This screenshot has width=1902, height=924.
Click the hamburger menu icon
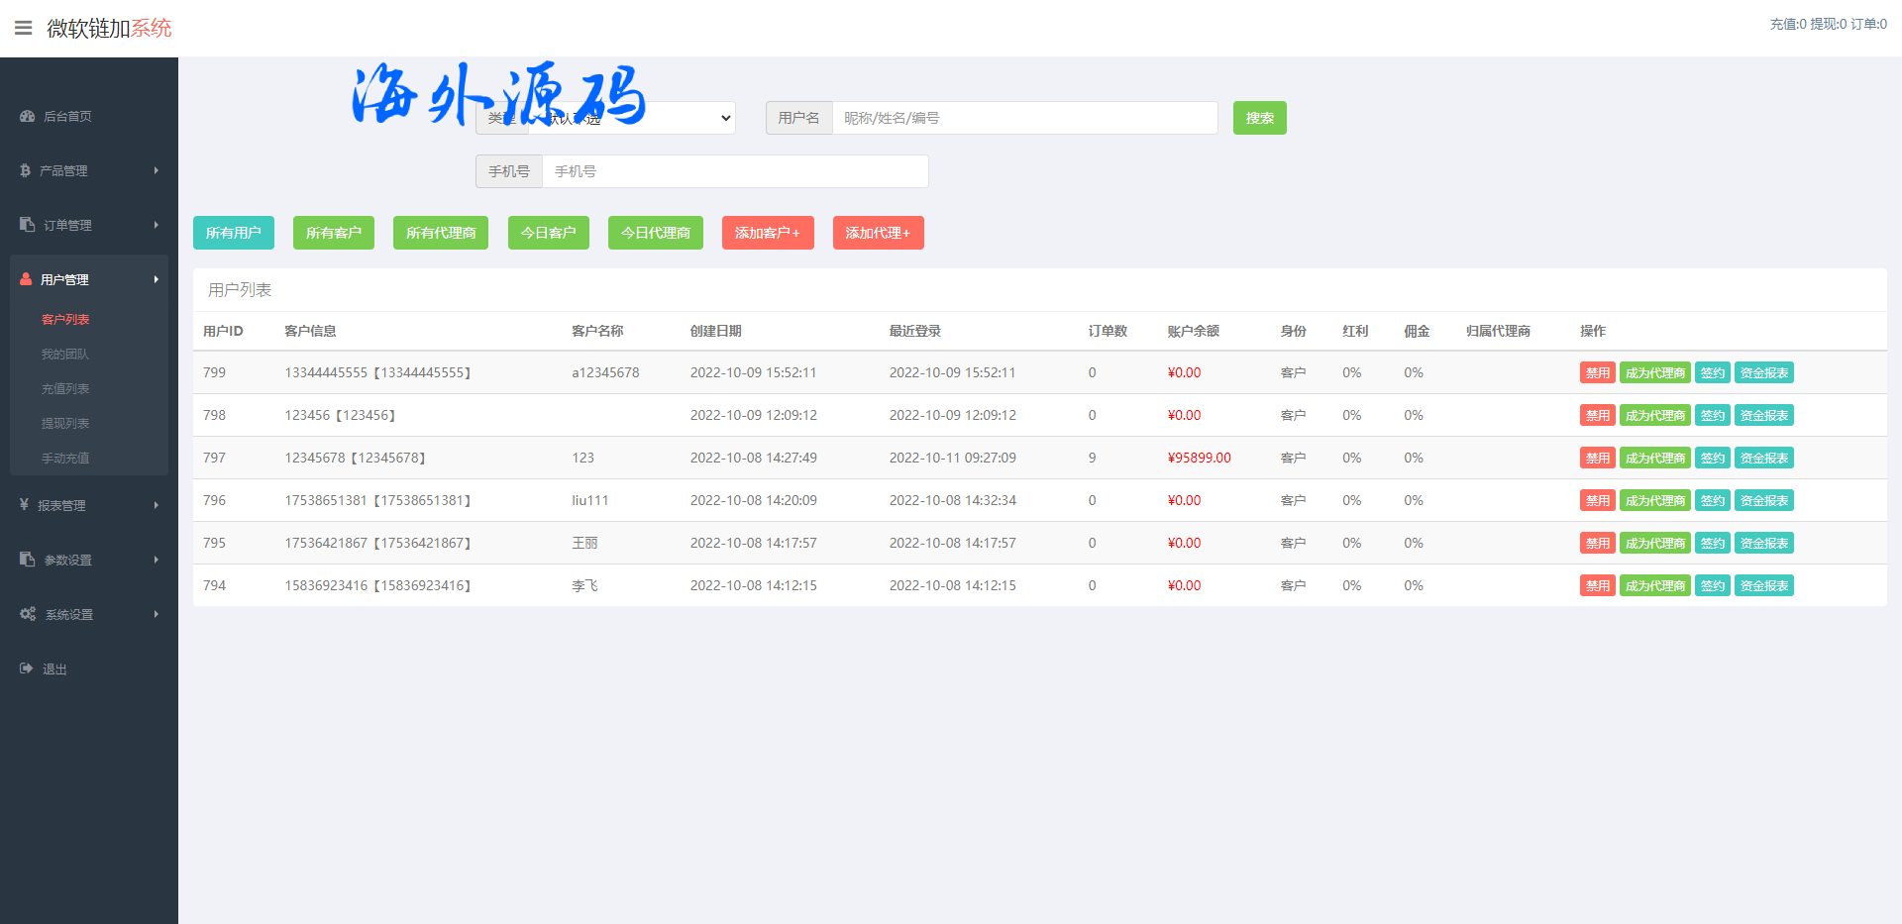(23, 28)
